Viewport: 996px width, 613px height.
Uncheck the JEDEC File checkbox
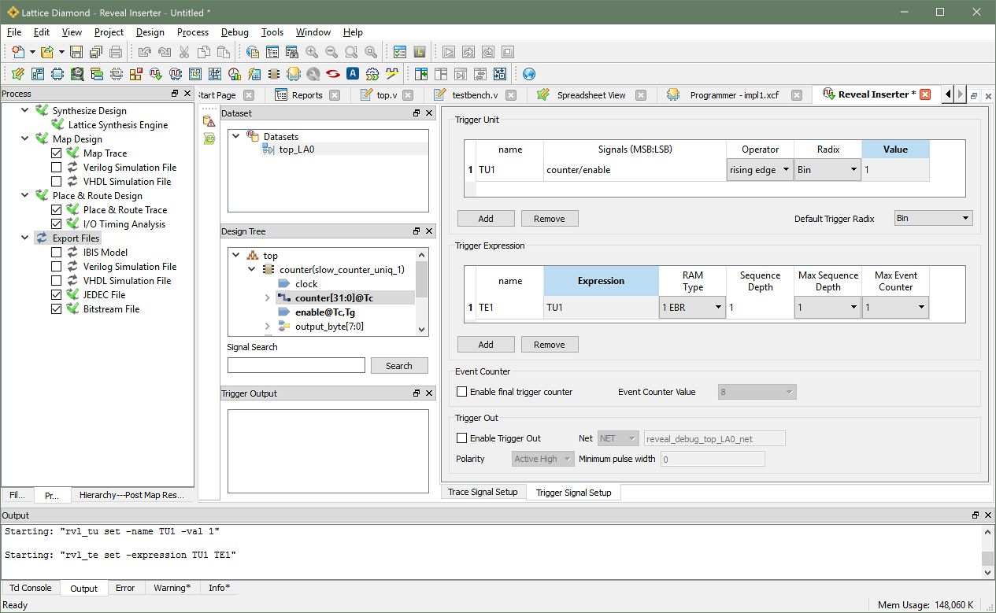[56, 295]
